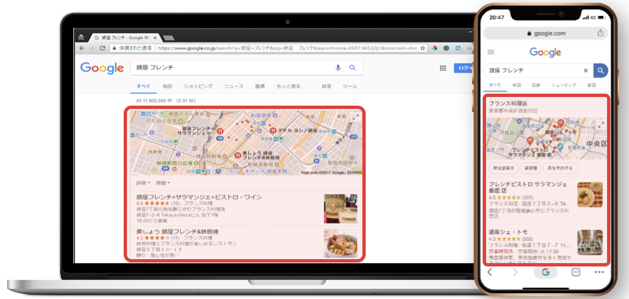This screenshot has width=629, height=299.
Task: Open the phone tab switcher icon
Action: click(576, 272)
